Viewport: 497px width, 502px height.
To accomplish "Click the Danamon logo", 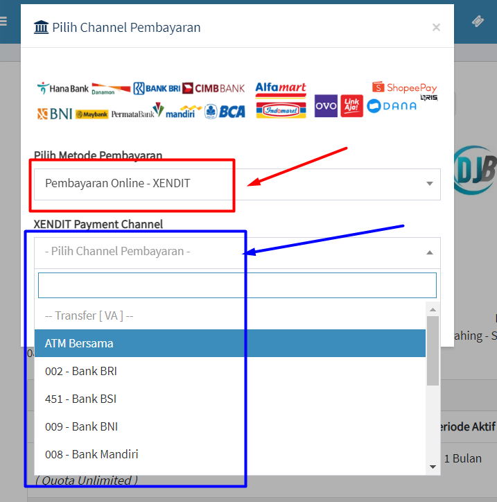I will point(111,89).
